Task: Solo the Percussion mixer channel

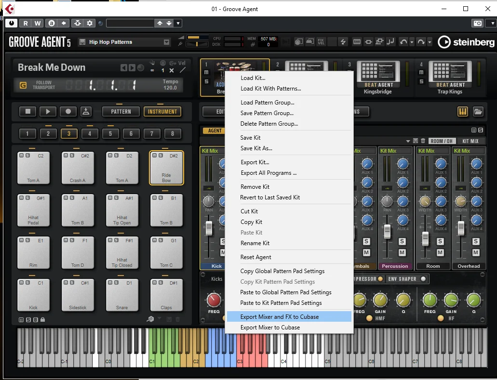Action: (x=402, y=241)
